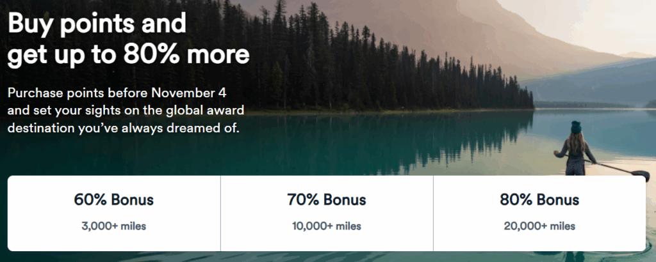Select the 60% Bonus heading

pyautogui.click(x=114, y=200)
